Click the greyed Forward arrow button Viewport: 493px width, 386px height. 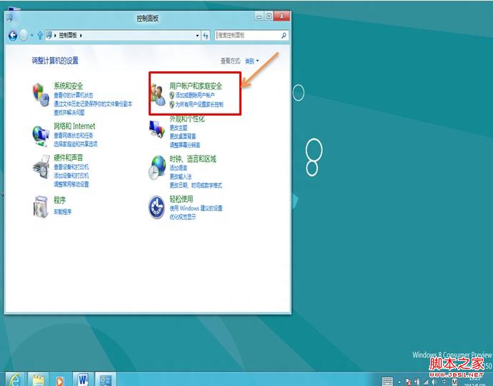click(x=24, y=36)
